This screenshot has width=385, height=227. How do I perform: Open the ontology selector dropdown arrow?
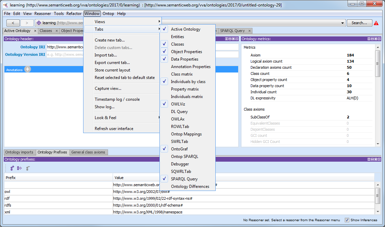click(x=343, y=23)
